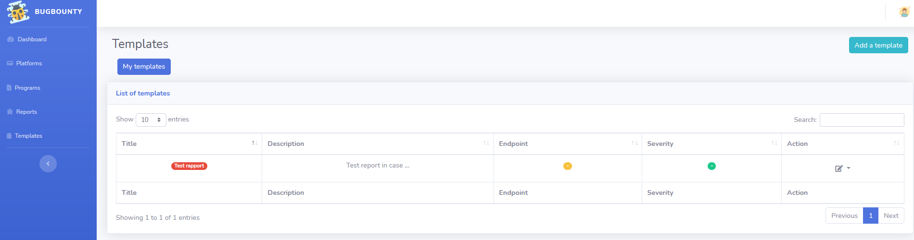This screenshot has height=240, width=914.
Task: Go to Platforms in the sidebar
Action: click(x=29, y=63)
